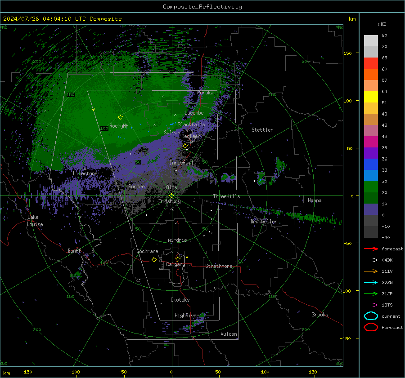The image size is (405, 378).
Task: Click the orange 111V arrow in legend
Action: point(371,271)
